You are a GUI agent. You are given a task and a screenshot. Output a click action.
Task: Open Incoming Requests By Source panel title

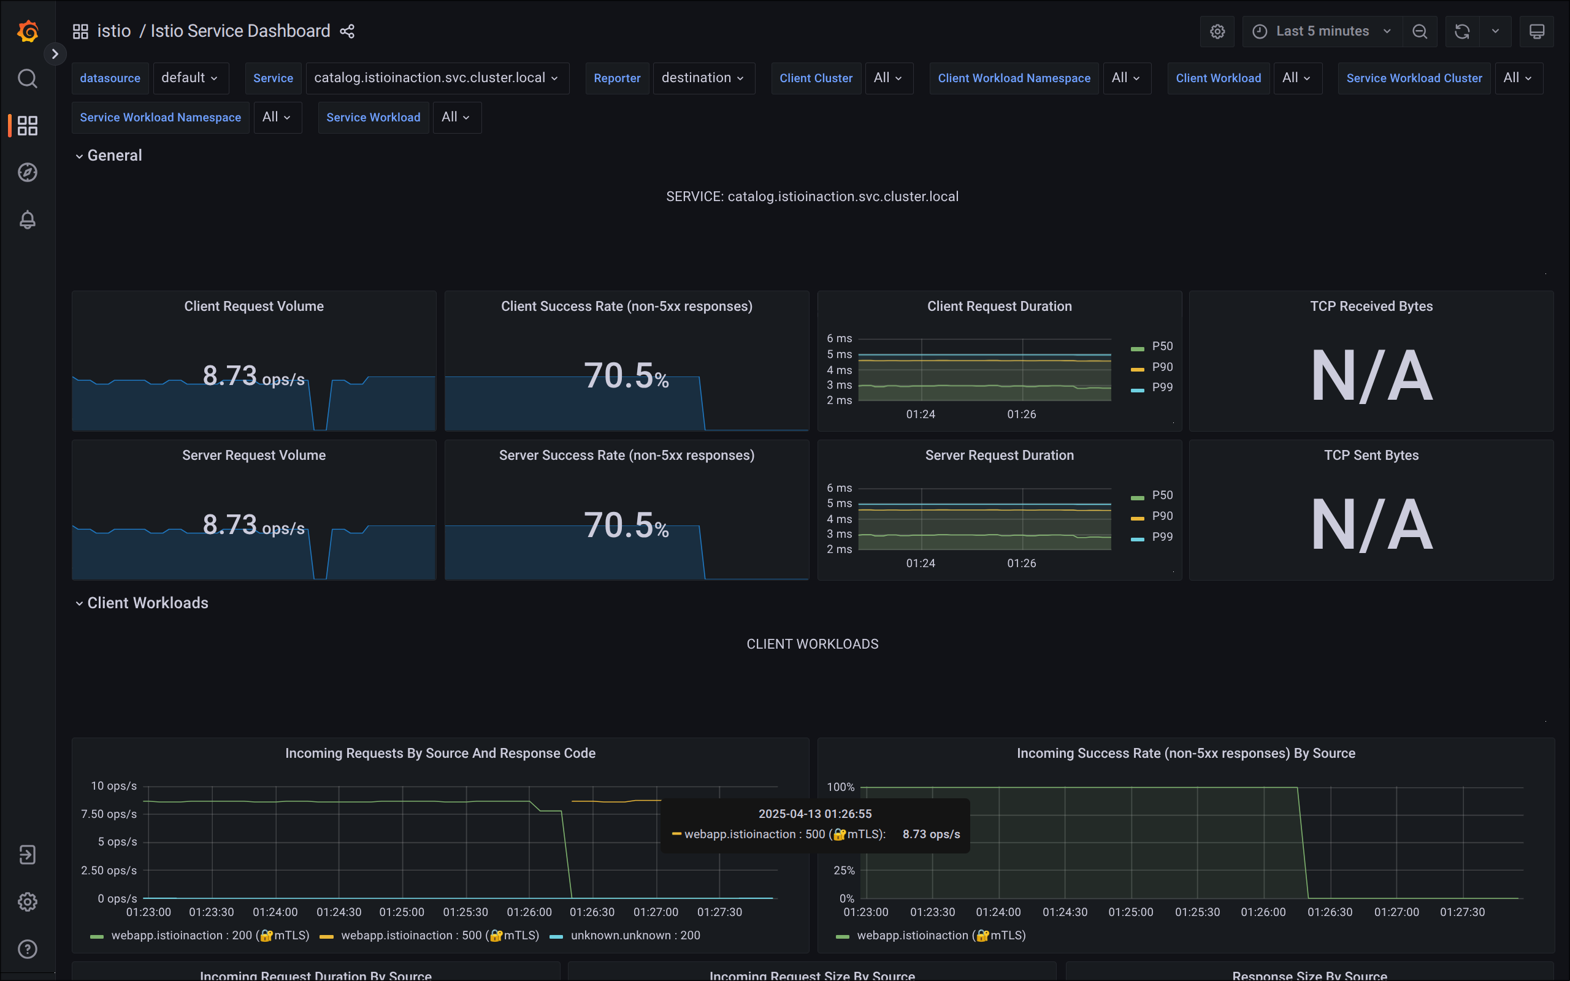[x=440, y=754]
